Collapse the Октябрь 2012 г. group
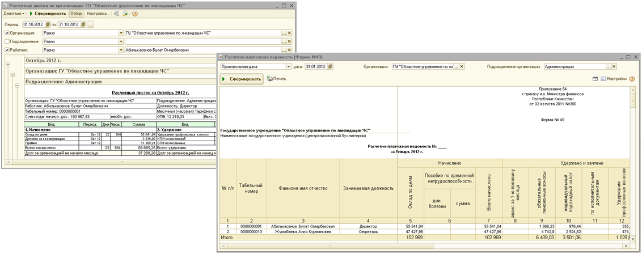Image resolution: width=642 pixels, height=254 pixels. click(7, 63)
